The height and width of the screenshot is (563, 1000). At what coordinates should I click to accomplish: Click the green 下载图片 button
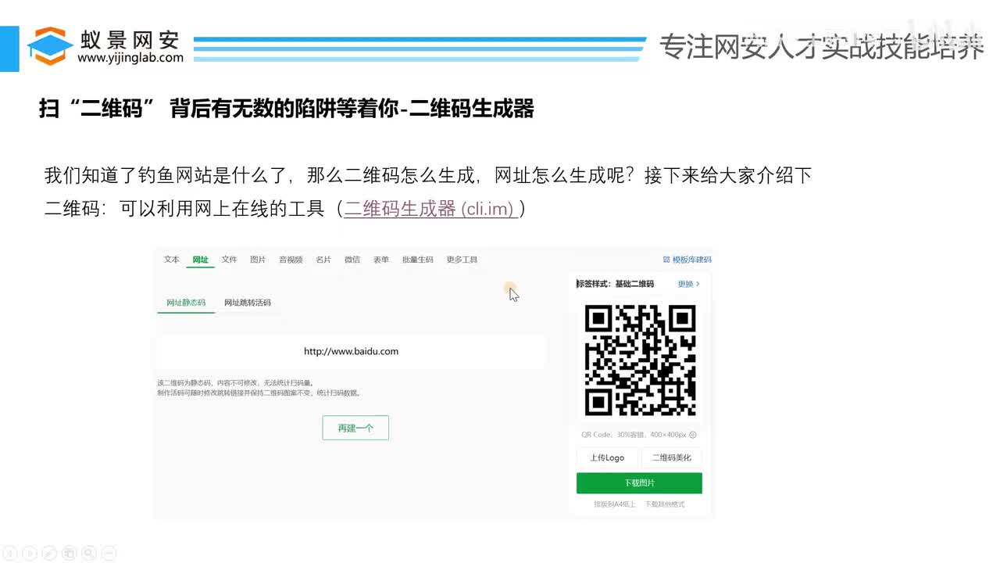coord(639,483)
